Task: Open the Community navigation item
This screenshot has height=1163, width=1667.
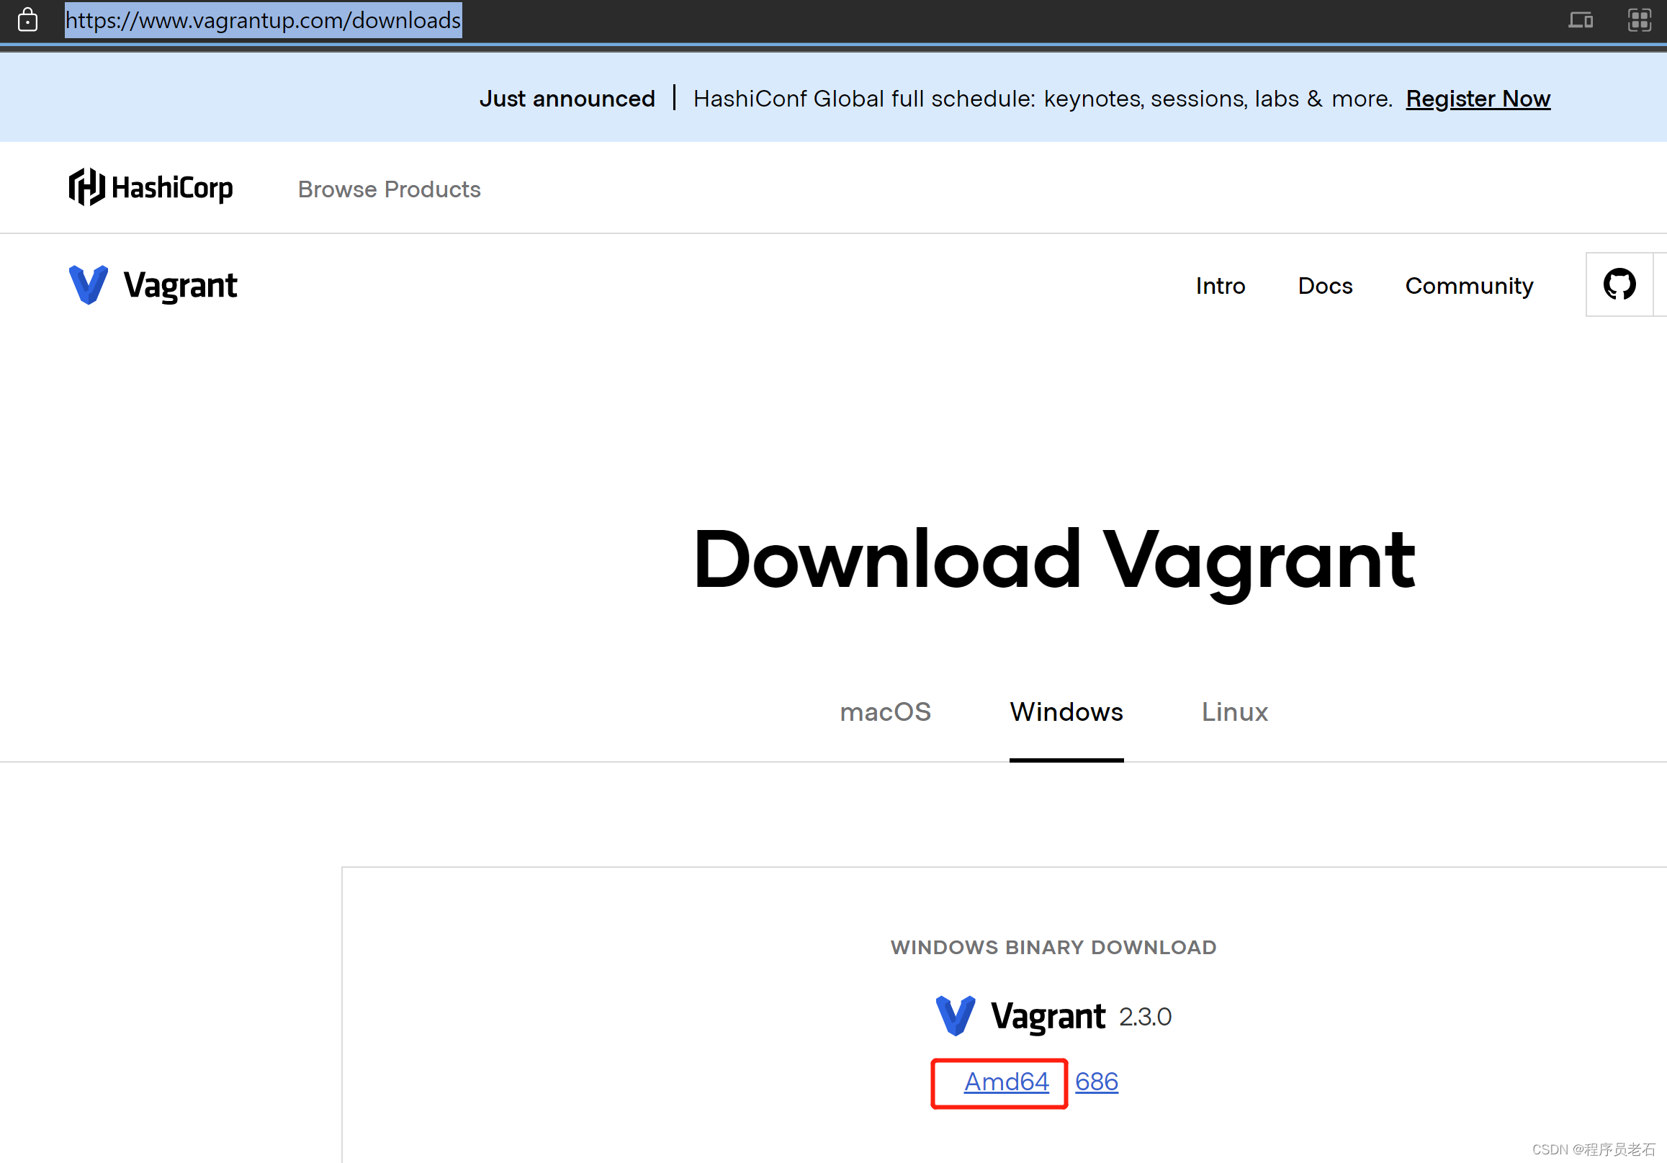Action: pyautogui.click(x=1469, y=286)
